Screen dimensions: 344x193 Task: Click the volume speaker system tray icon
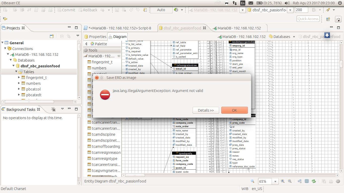287,3
